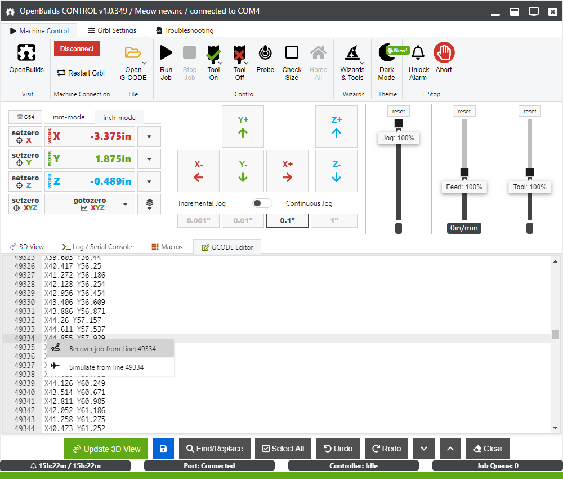Choose Simulate from line 49334

(x=110, y=367)
